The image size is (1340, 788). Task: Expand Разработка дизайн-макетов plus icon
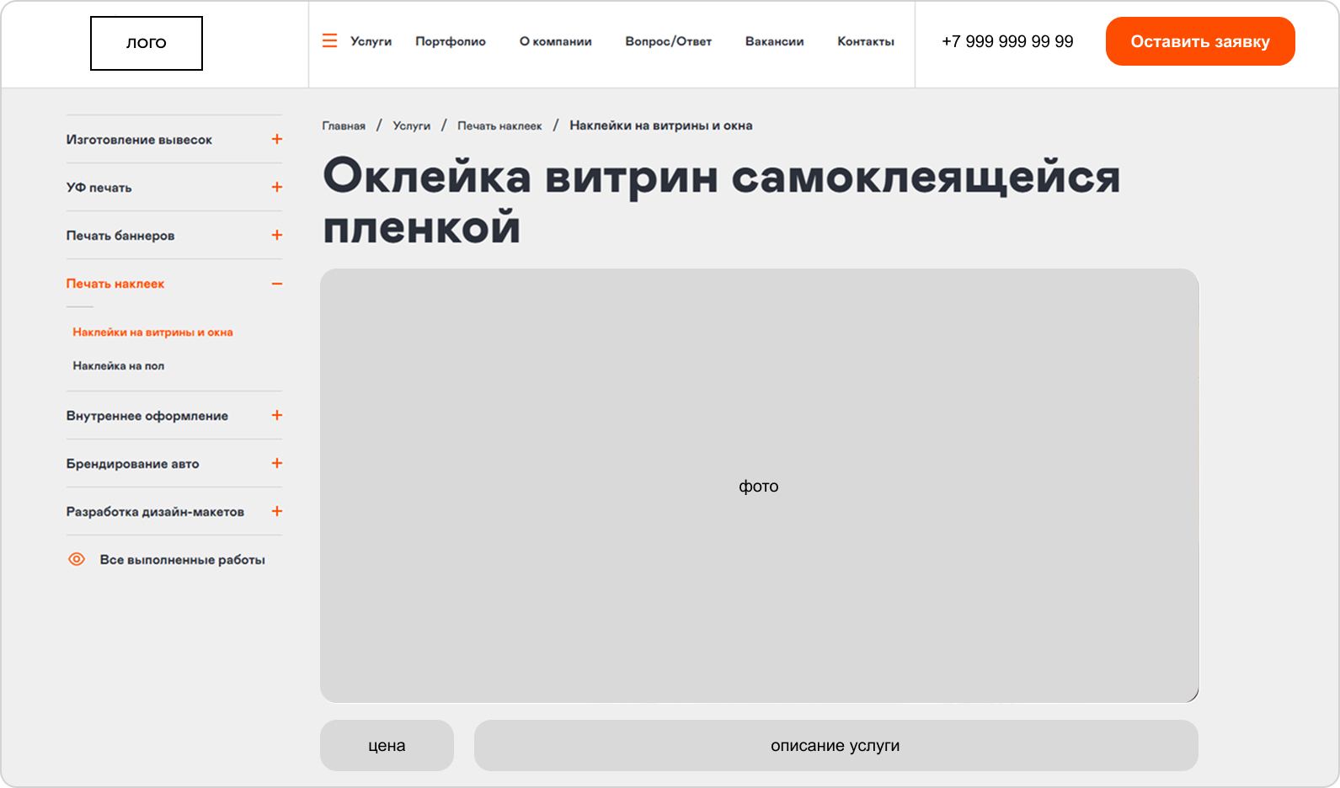pyautogui.click(x=277, y=511)
